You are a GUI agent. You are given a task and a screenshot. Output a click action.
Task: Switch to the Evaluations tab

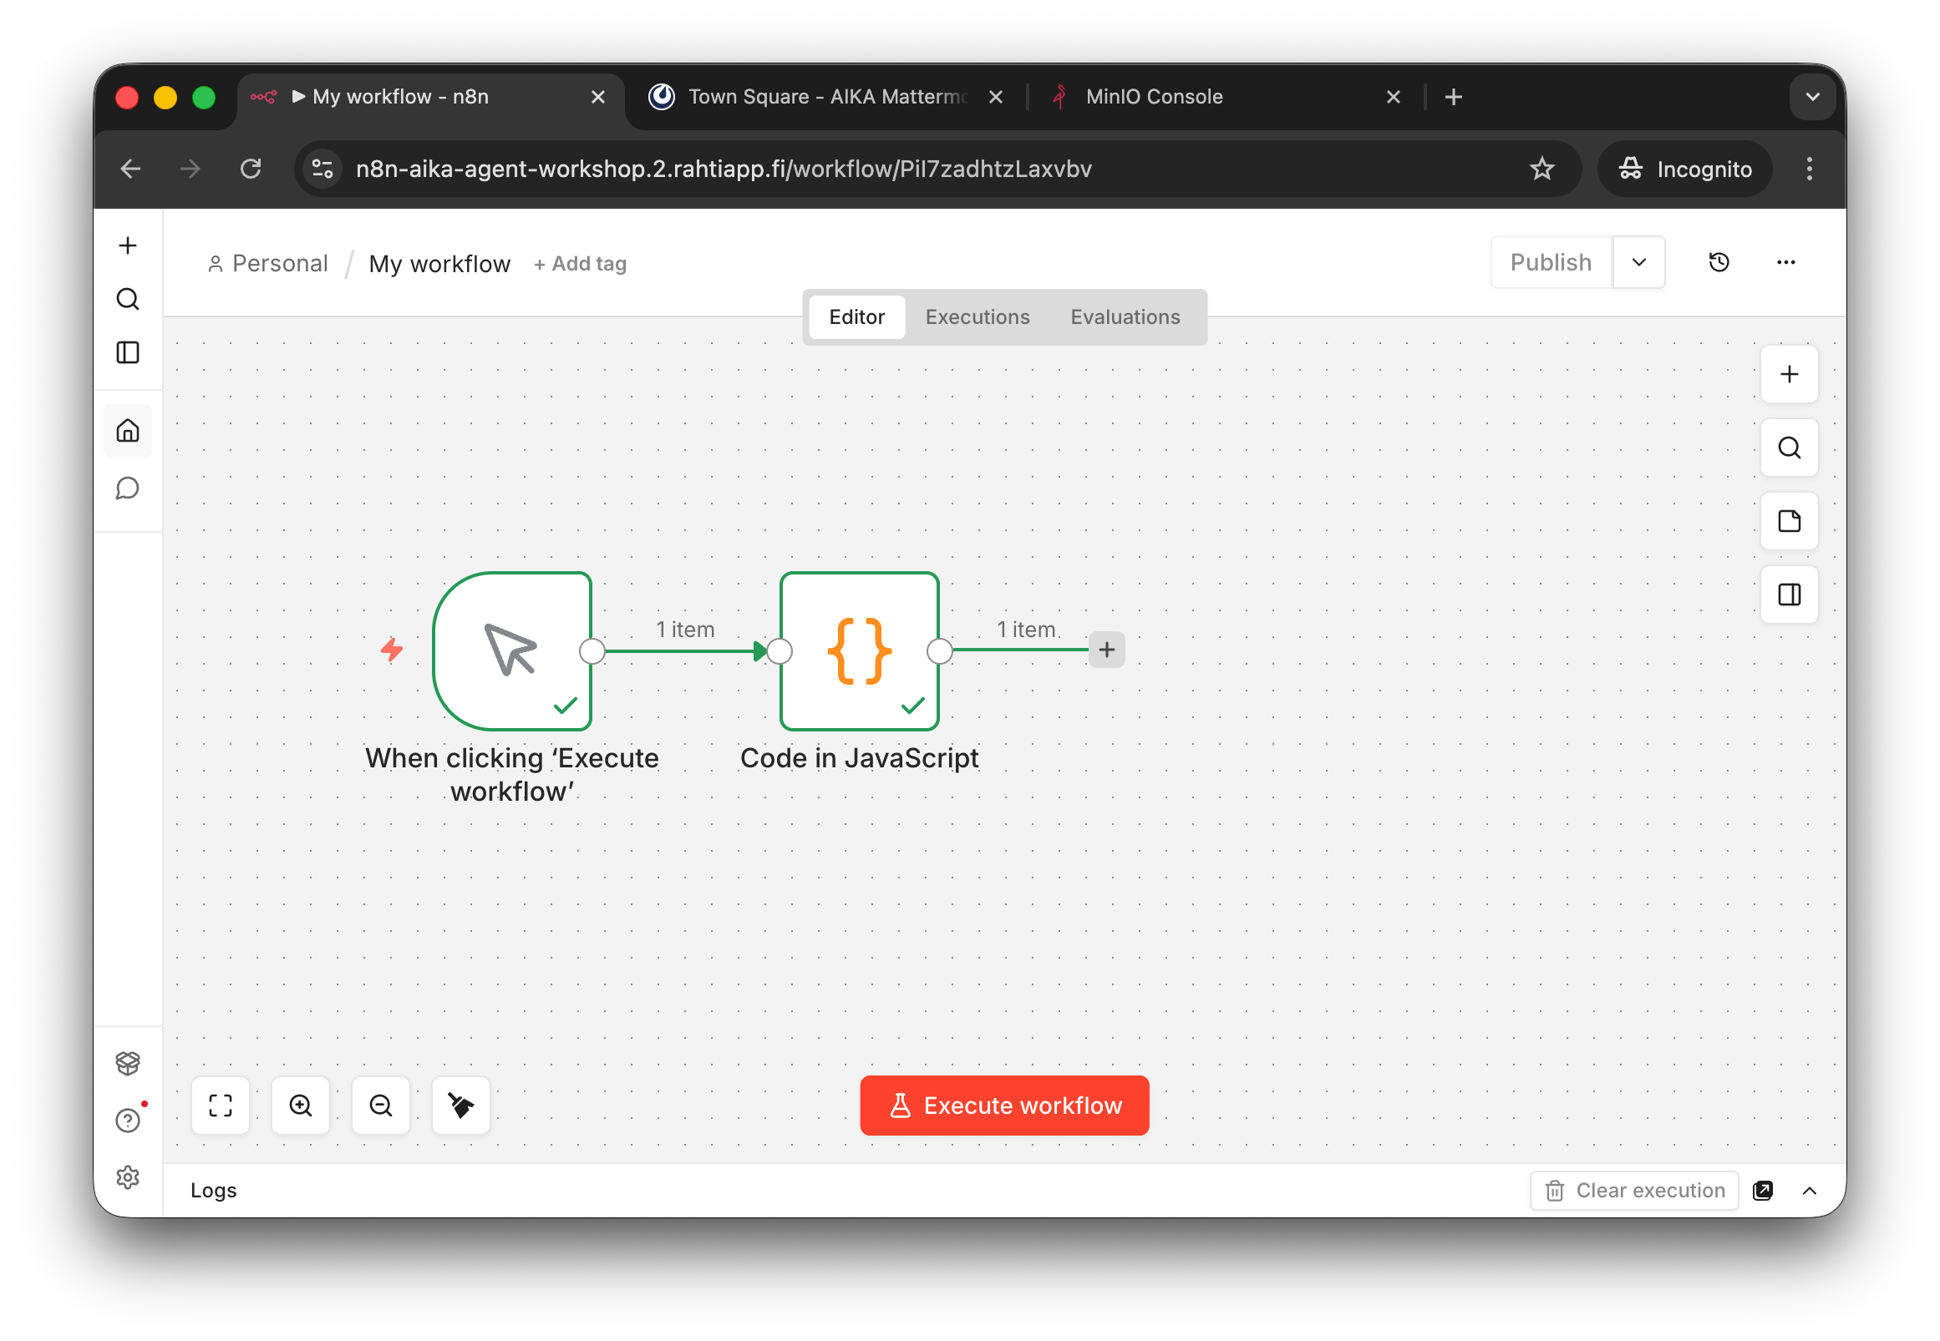1125,316
